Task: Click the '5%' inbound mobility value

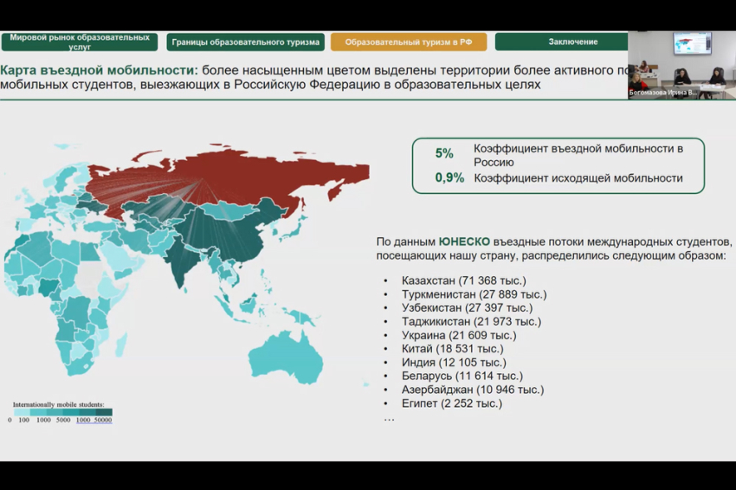Action: click(x=444, y=153)
